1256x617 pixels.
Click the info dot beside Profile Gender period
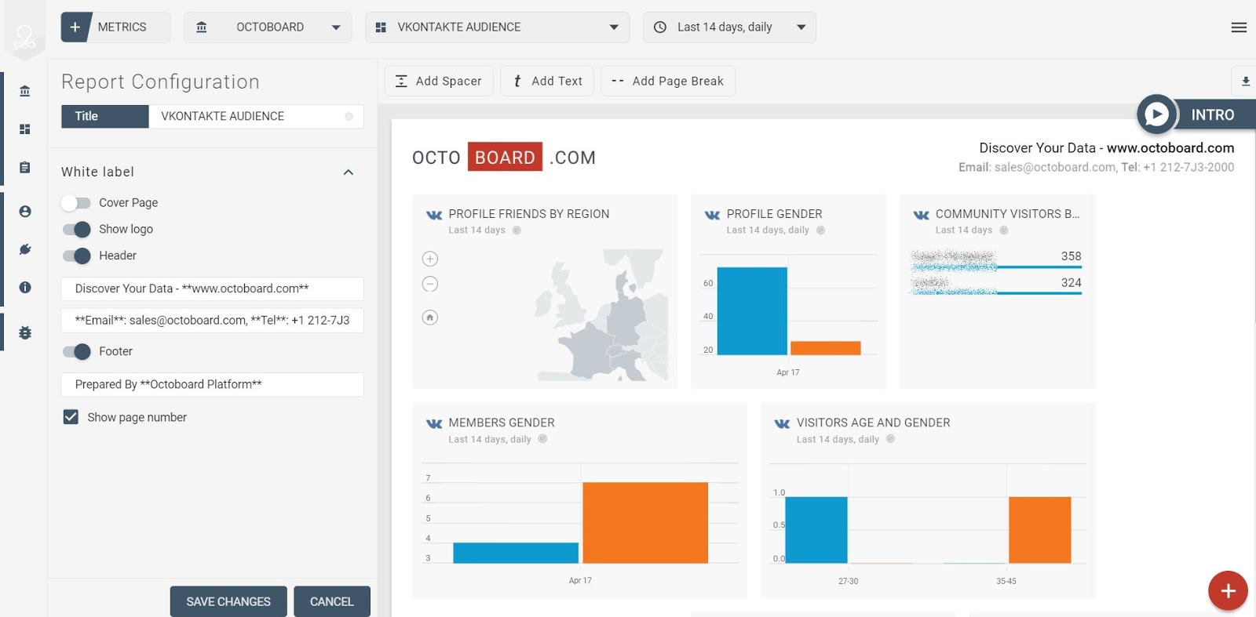[x=820, y=230]
